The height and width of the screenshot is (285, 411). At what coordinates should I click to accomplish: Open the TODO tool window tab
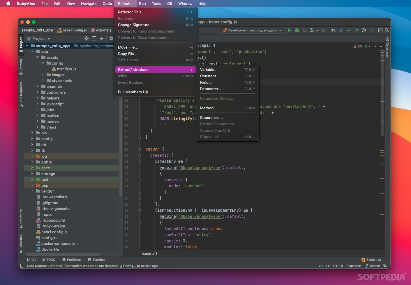click(x=48, y=260)
